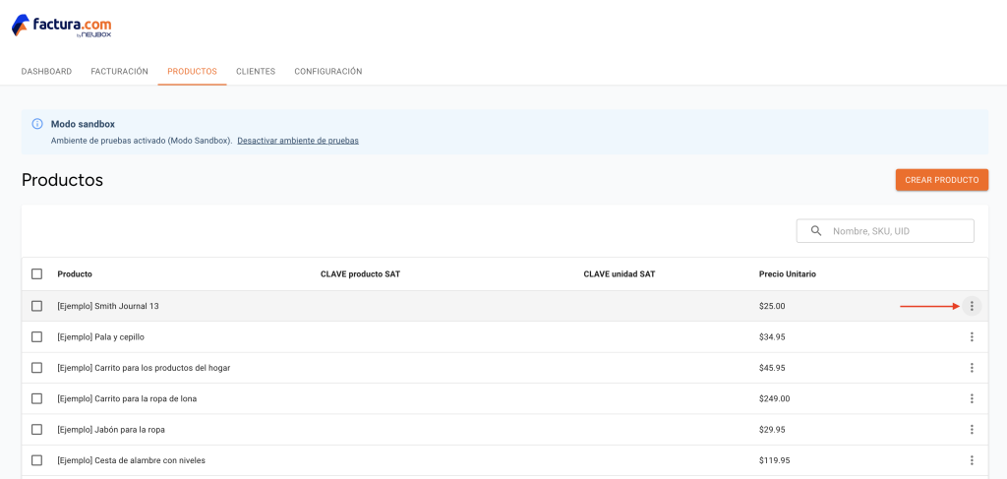1007x479 pixels.
Task: Click [Ejemplo] Carrito para los productos del hogar
Action: [x=144, y=368]
